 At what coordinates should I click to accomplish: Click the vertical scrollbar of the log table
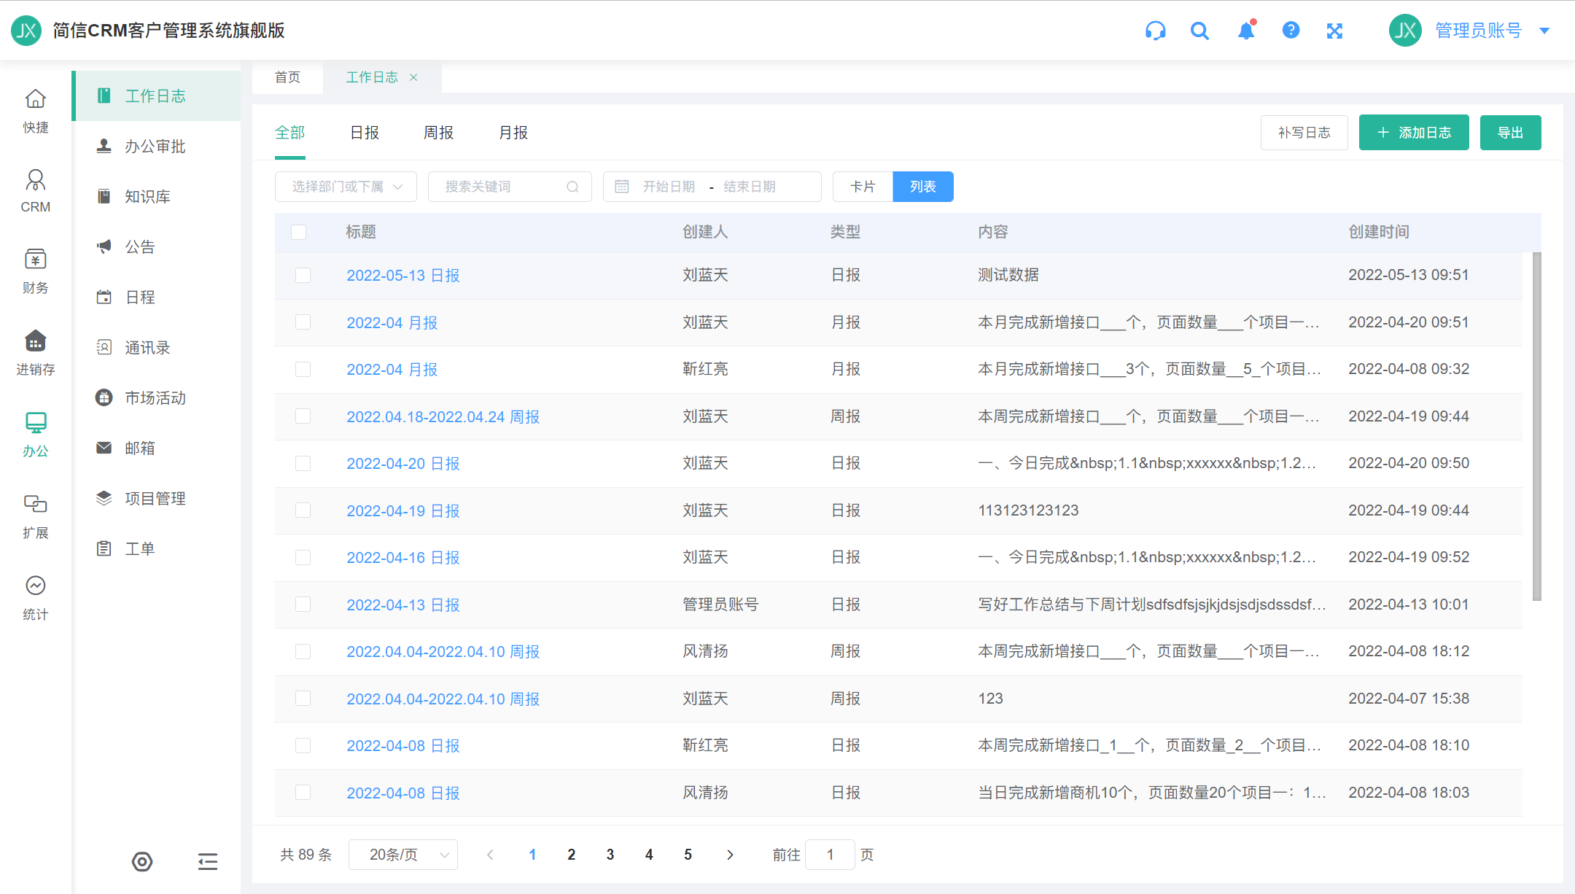[x=1536, y=426]
